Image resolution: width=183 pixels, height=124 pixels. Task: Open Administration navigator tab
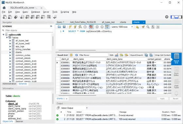point(9,84)
